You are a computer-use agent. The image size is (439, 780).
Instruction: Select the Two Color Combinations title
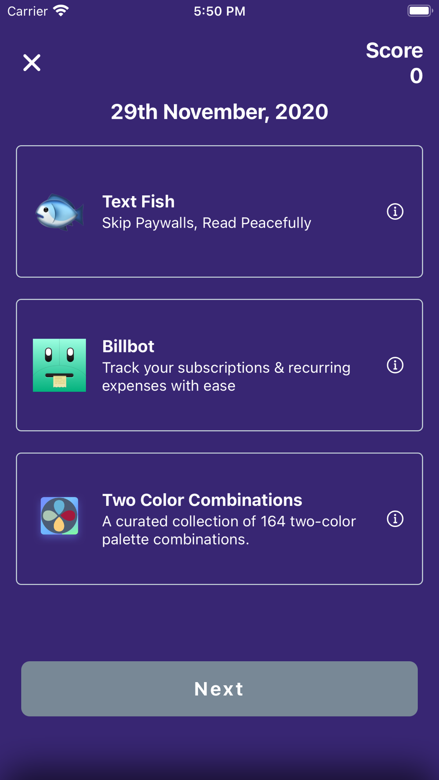click(202, 500)
